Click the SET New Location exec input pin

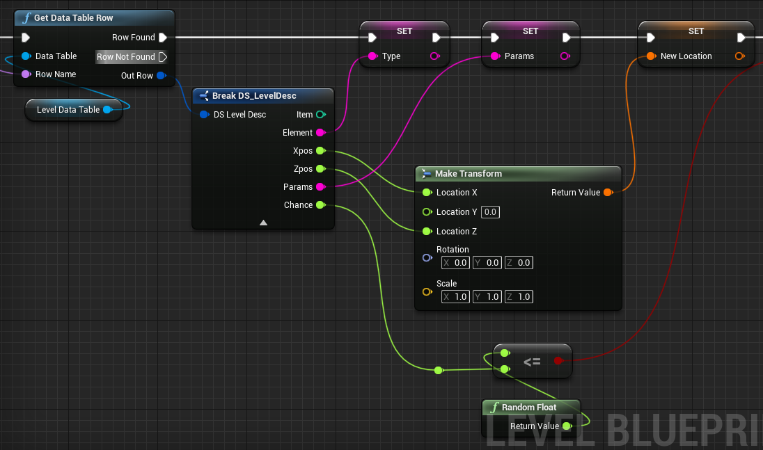click(651, 38)
